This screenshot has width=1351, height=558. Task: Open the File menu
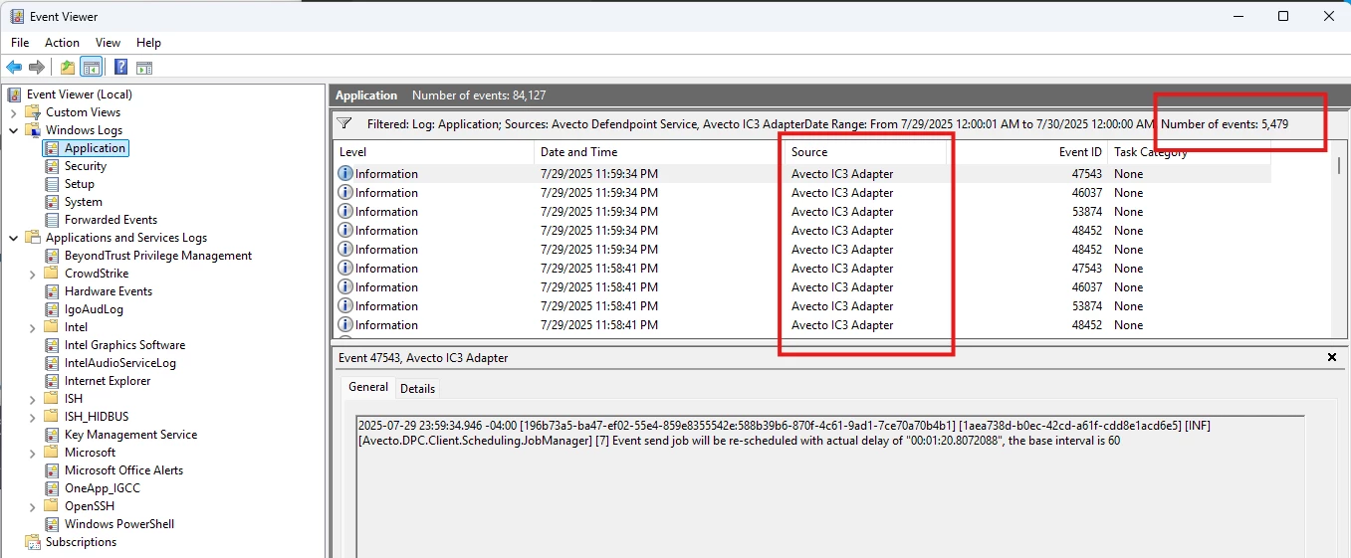click(x=20, y=43)
